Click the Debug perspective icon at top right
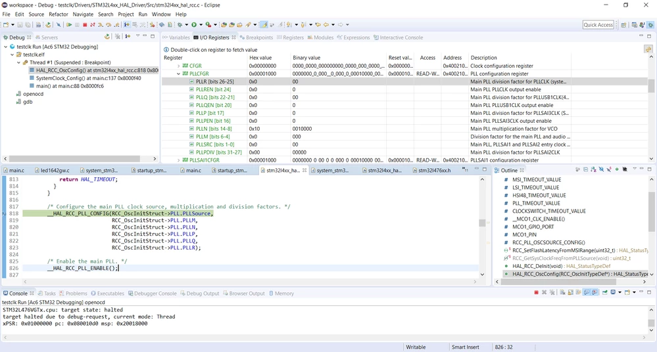Viewport: 657px width, 352px height. [x=650, y=25]
